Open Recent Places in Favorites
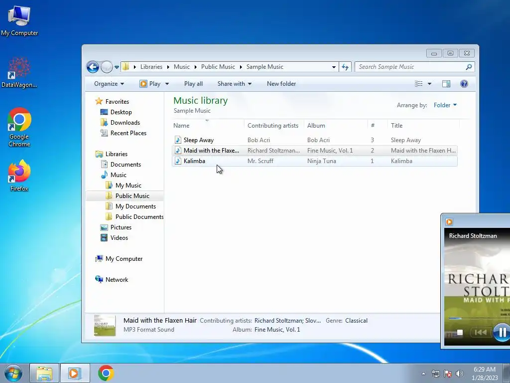Image resolution: width=510 pixels, height=383 pixels. (x=128, y=133)
